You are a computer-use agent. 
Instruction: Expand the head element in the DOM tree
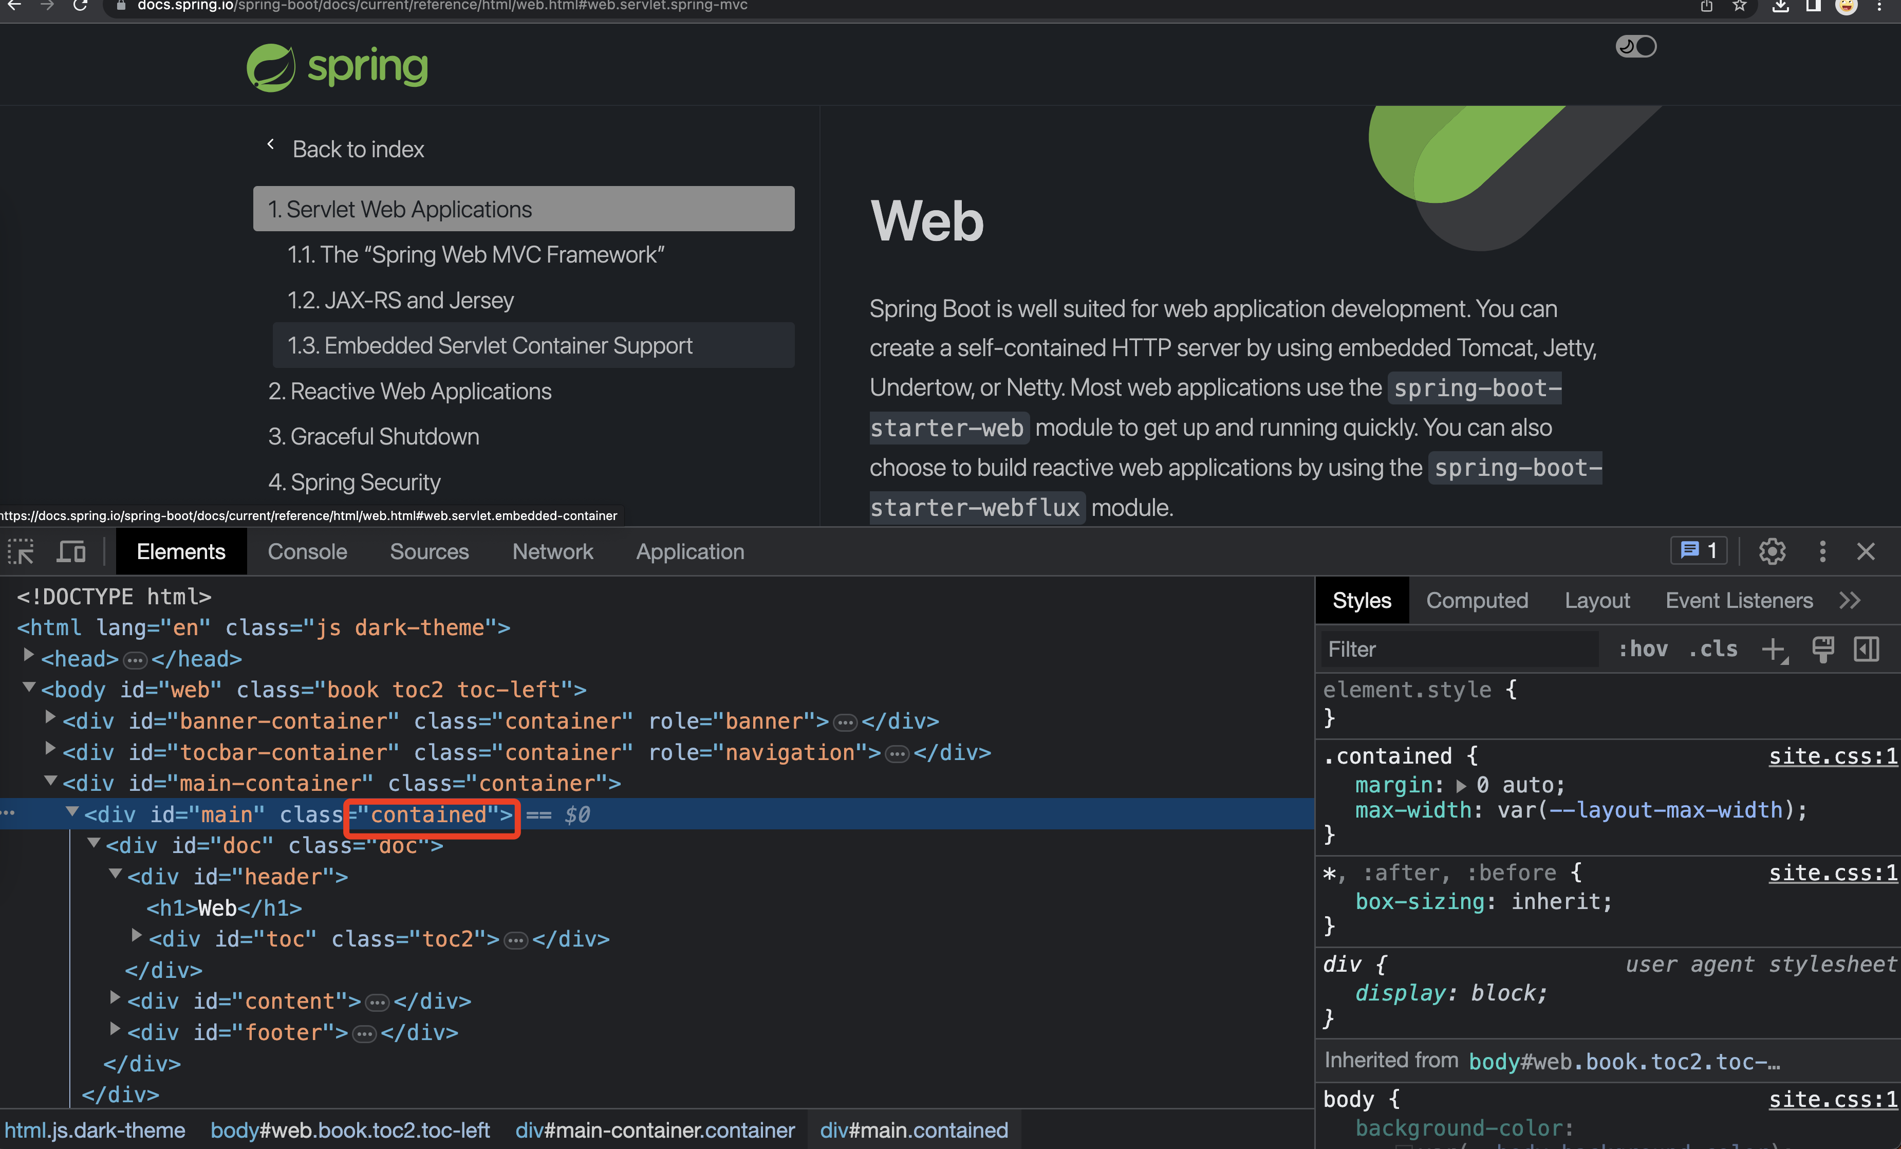tap(29, 658)
